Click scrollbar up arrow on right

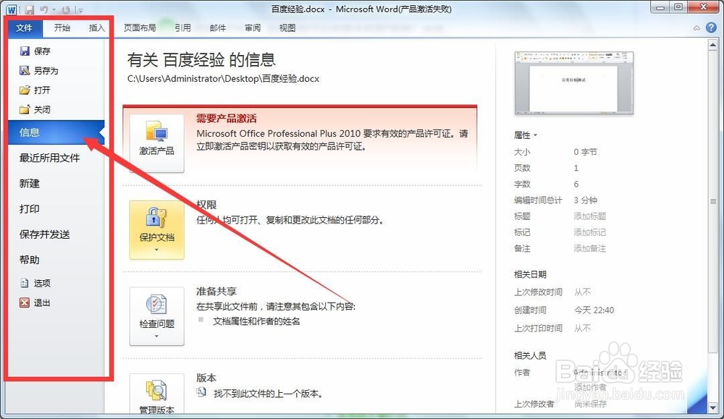[713, 45]
